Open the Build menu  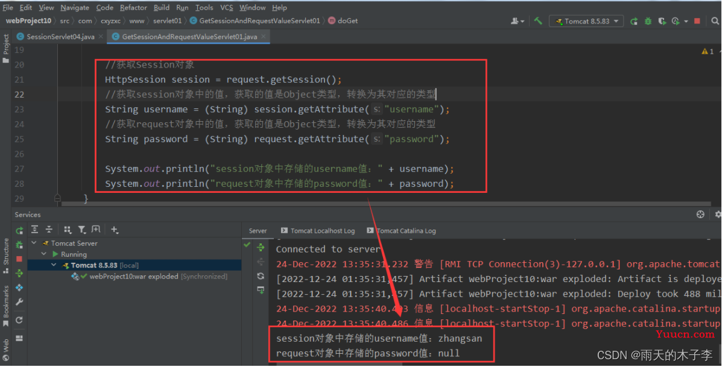tap(162, 7)
